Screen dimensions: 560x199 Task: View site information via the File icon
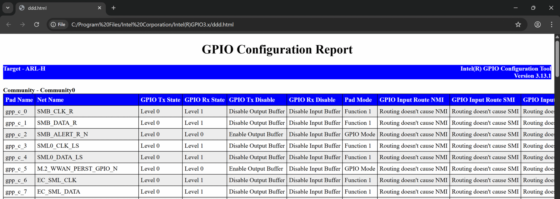click(x=58, y=25)
